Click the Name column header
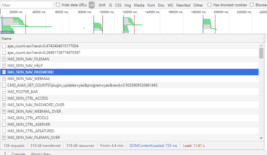This screenshot has height=155, width=267. [7, 39]
